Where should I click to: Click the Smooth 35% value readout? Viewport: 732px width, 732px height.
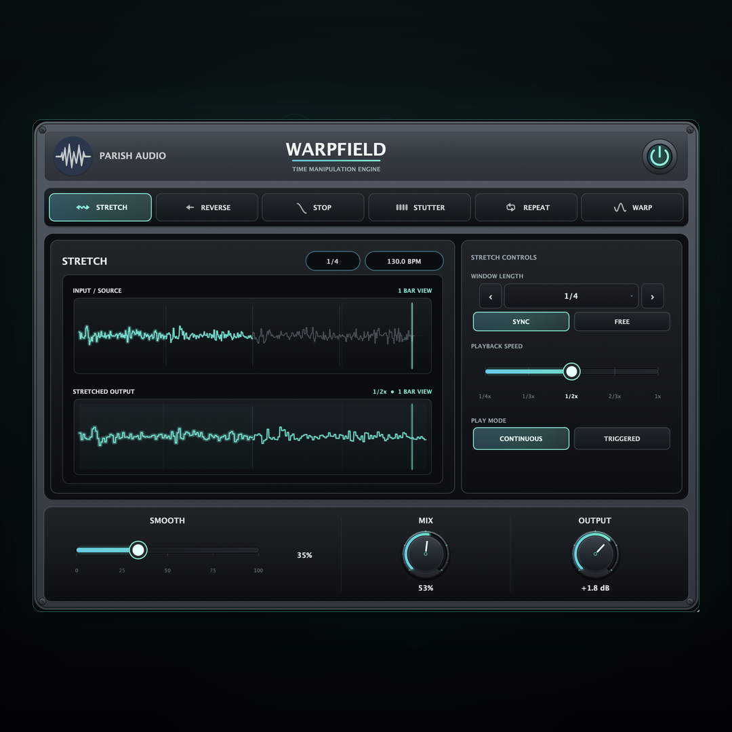pos(304,555)
